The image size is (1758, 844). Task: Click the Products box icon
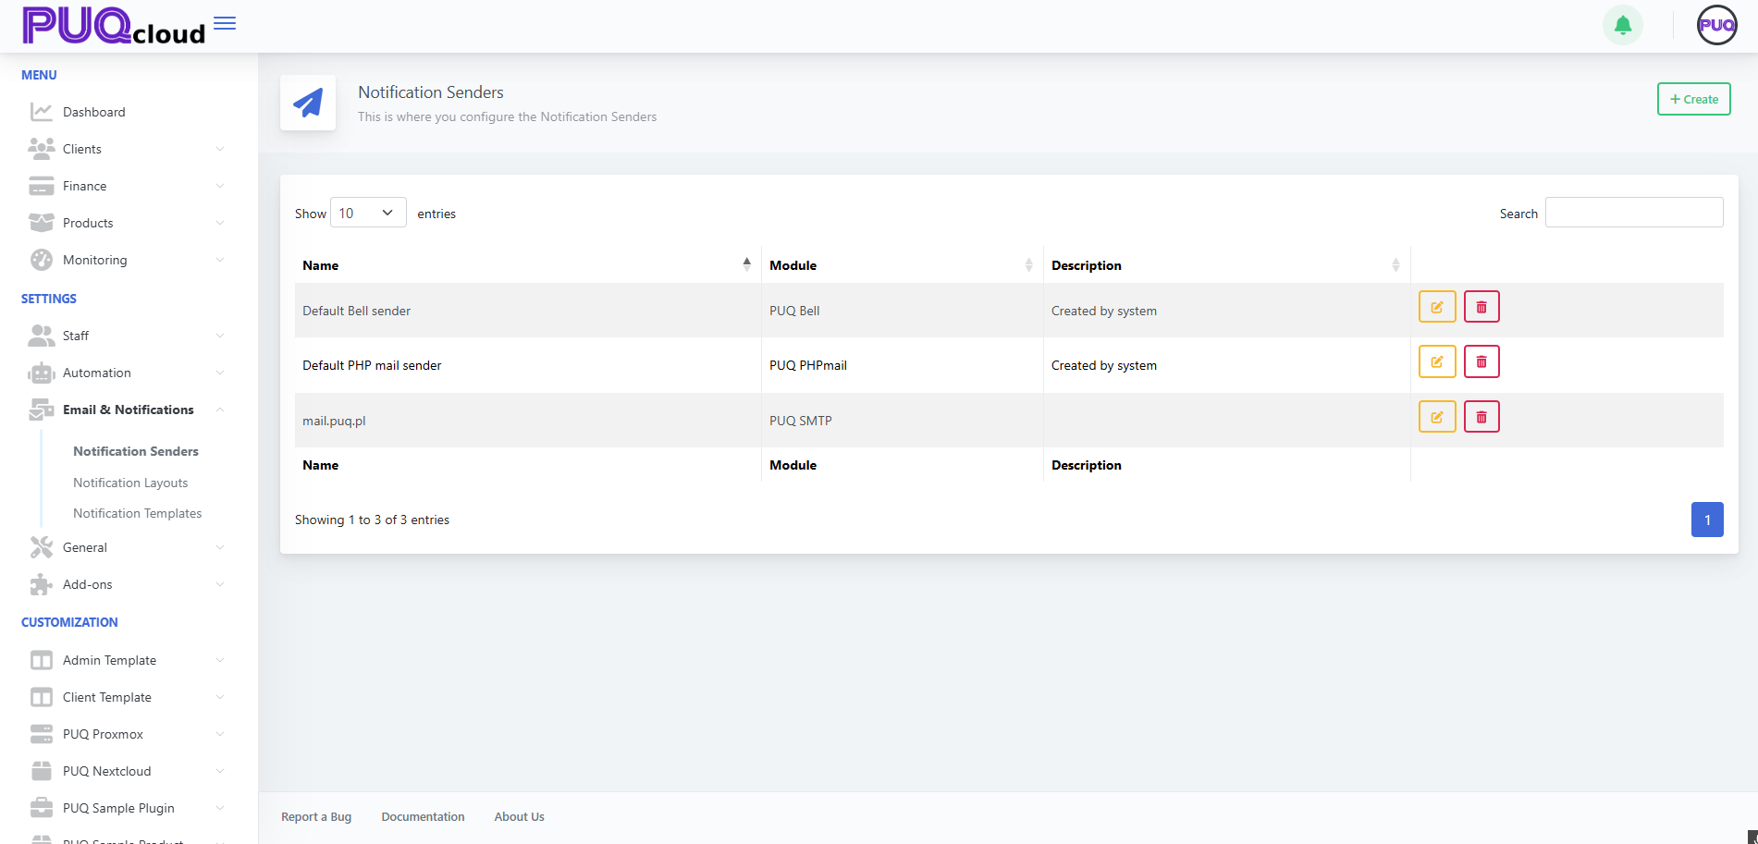(42, 223)
